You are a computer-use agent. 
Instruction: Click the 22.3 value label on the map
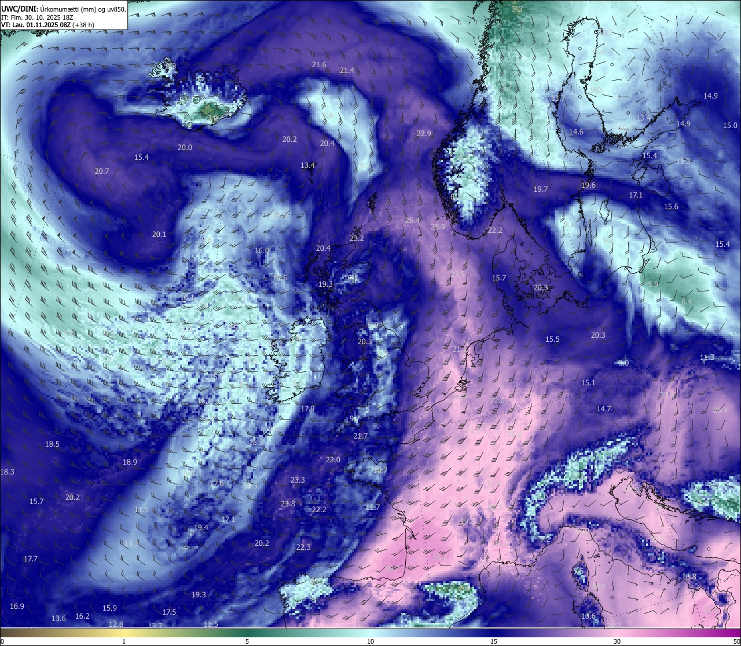[303, 548]
